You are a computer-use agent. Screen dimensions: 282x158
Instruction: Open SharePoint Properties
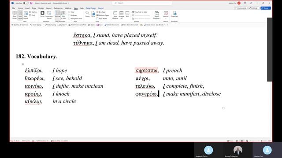(174, 14)
